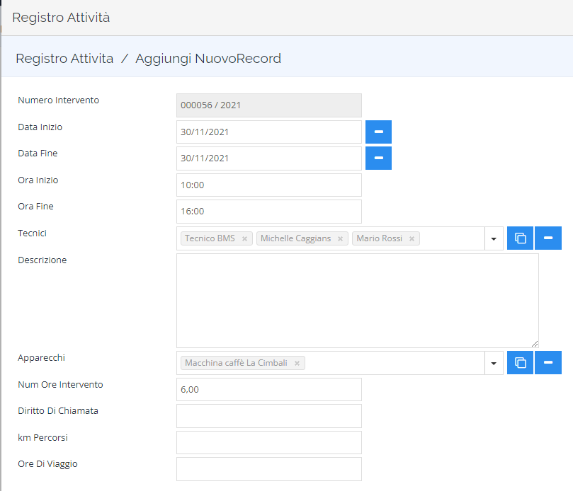This screenshot has width=573, height=491.
Task: Click the Aggiungi NuovoRecord breadcrumb text
Action: tap(208, 59)
